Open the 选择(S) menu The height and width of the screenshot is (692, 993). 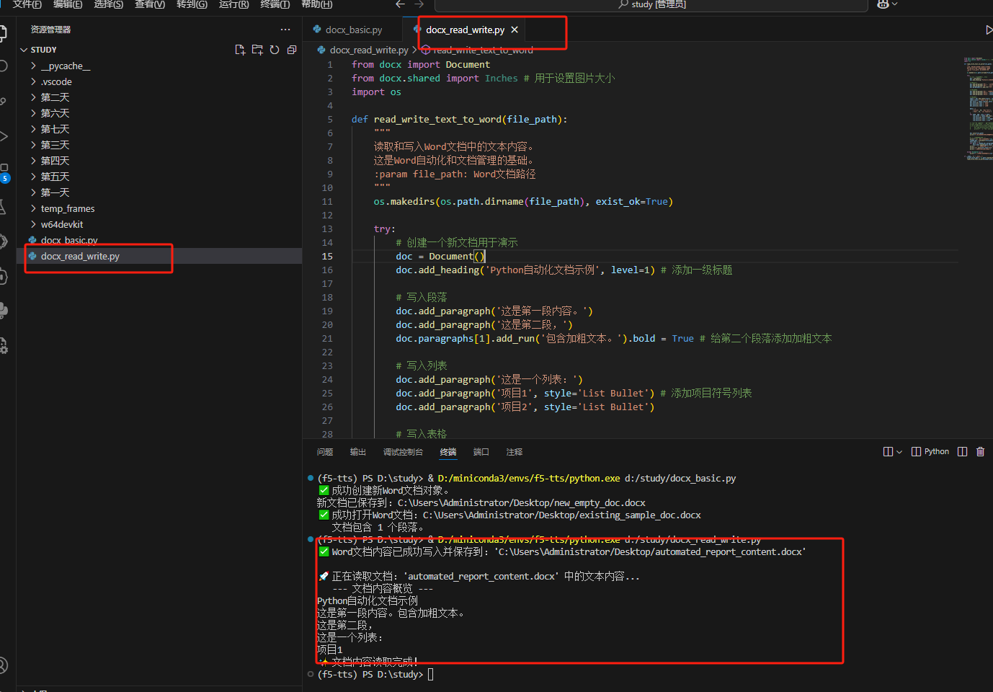[x=109, y=4]
